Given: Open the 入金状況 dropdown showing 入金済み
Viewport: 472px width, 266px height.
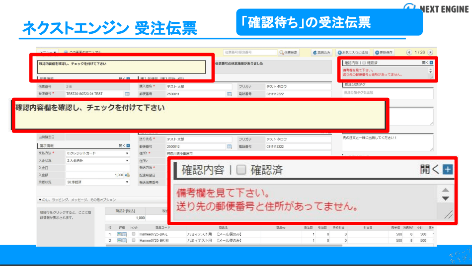Looking at the screenshot, I should click(98, 160).
